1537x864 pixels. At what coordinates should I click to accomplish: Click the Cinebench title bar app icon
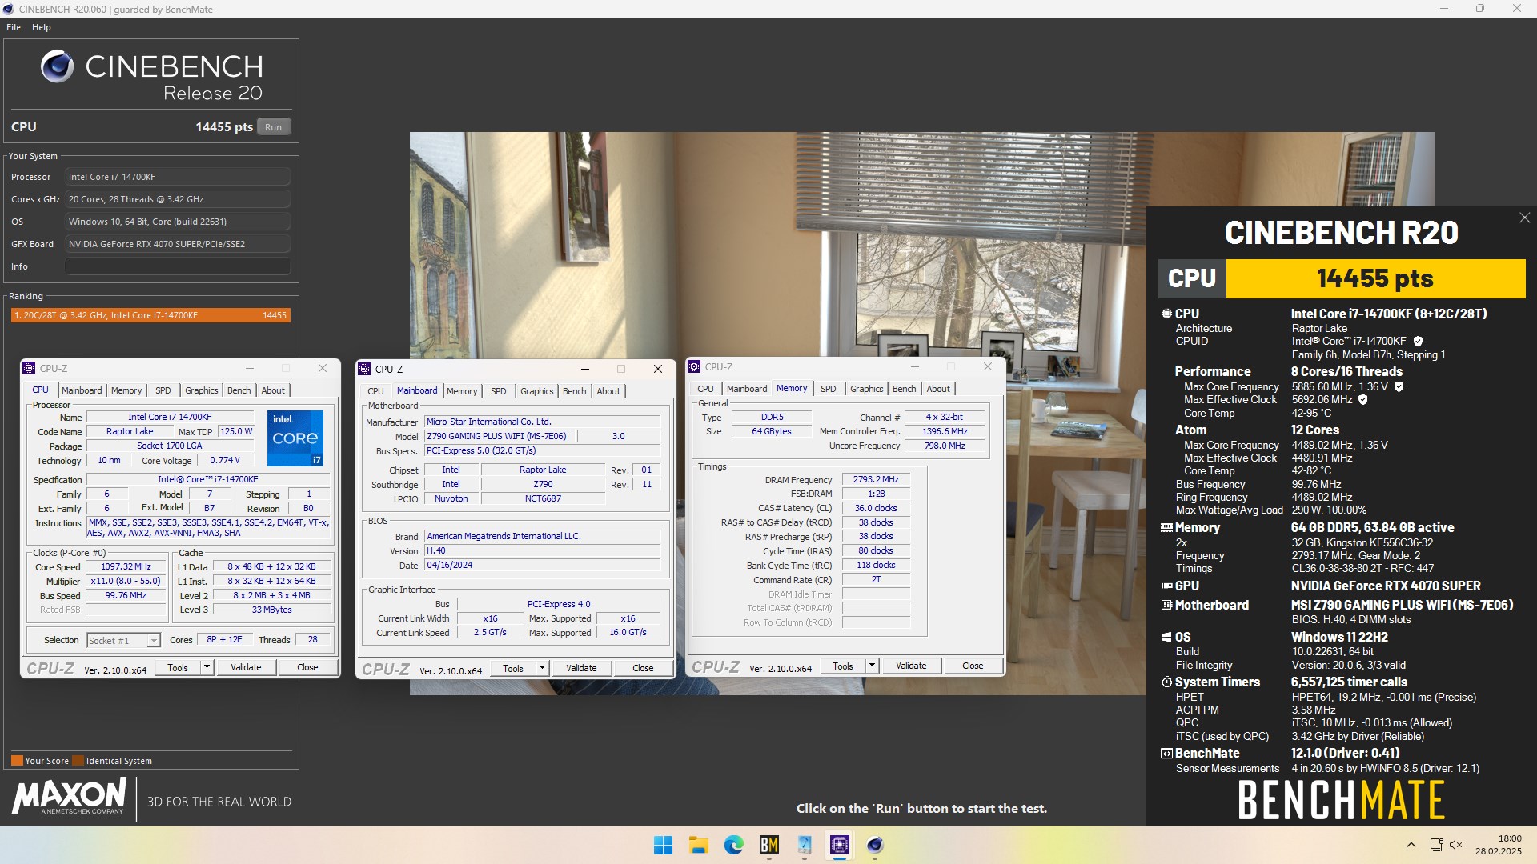9,9
